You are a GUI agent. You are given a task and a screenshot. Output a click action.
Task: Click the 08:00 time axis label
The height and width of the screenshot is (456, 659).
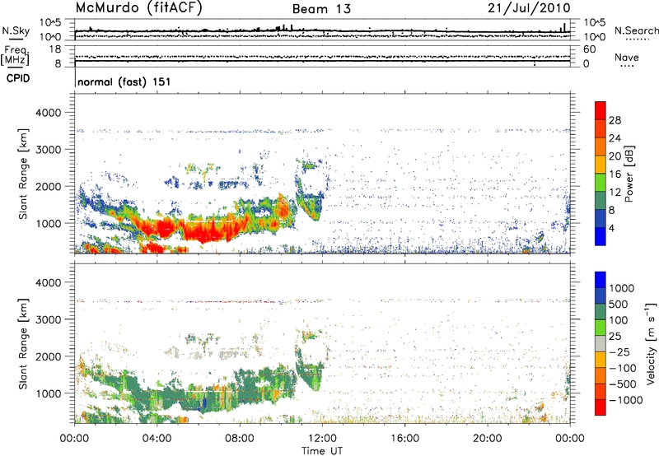240,439
